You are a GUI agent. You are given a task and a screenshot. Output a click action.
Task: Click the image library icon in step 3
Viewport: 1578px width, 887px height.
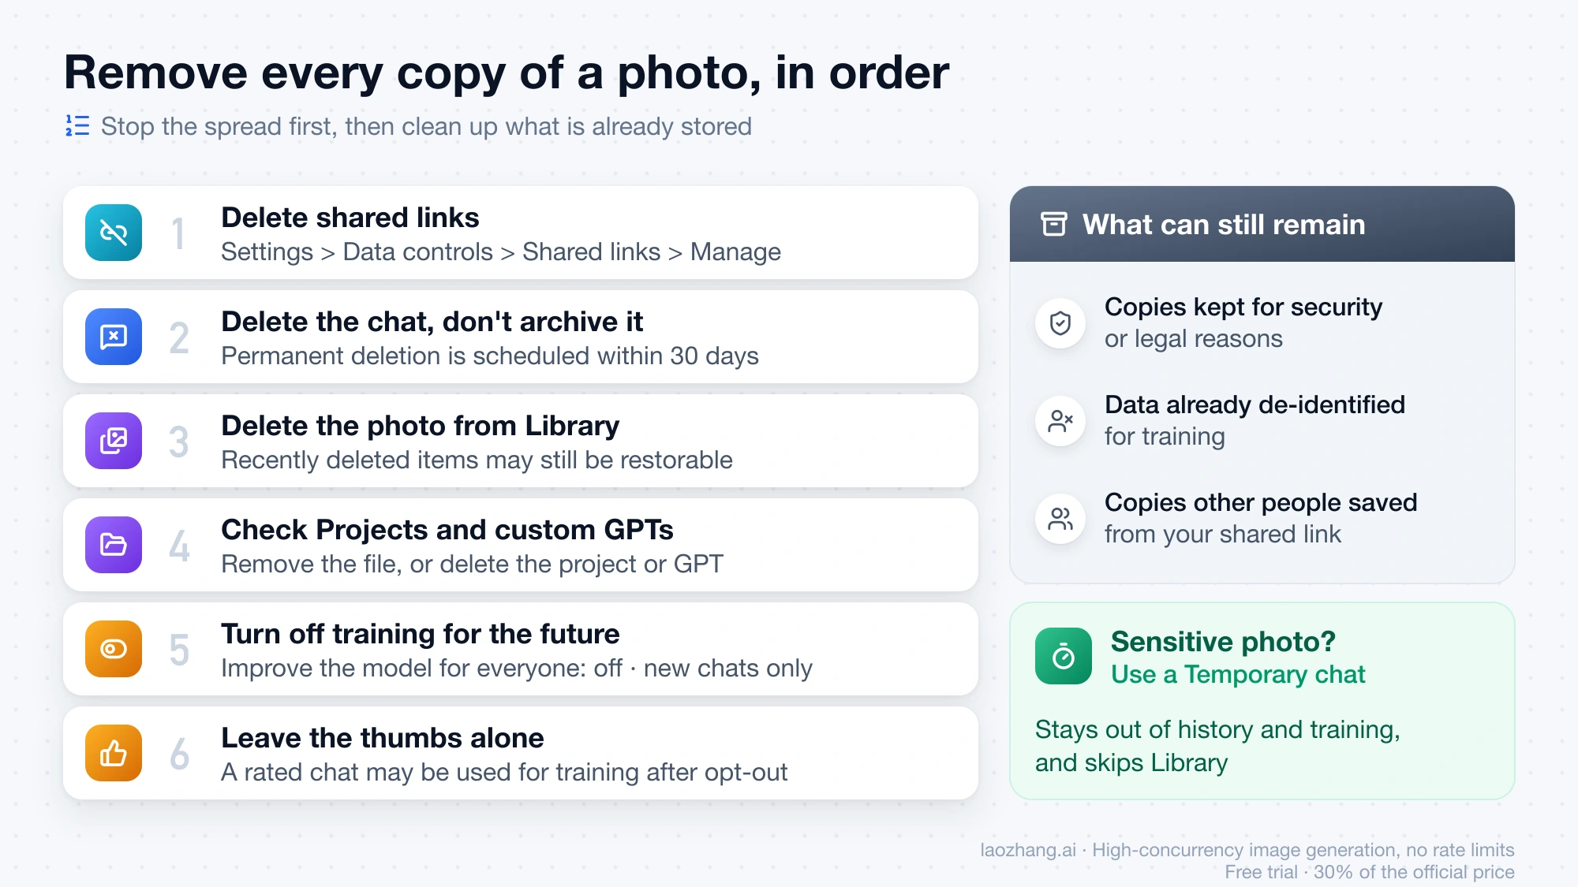(114, 441)
